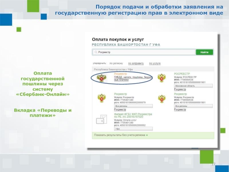Click Росреестр link below Московская область
This screenshot has width=229, height=172.
tap(180, 89)
